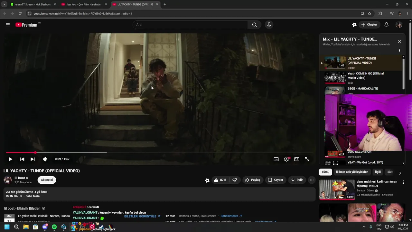Seek on the red video progress bar

tap(160, 152)
